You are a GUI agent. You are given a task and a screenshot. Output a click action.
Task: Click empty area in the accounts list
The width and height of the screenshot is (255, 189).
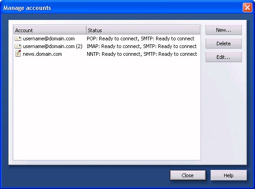(x=107, y=107)
